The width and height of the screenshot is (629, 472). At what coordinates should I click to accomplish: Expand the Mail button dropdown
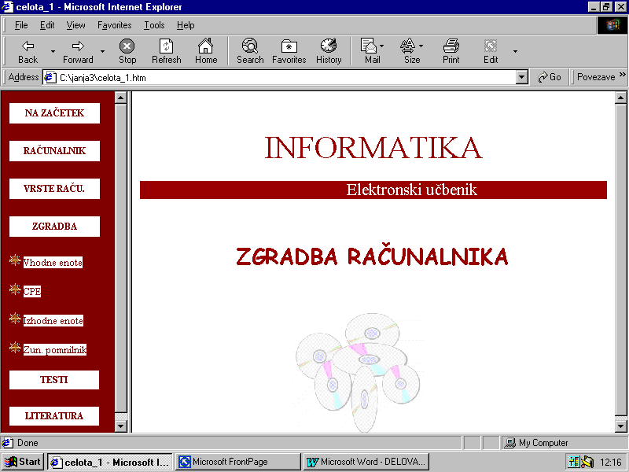click(x=382, y=46)
